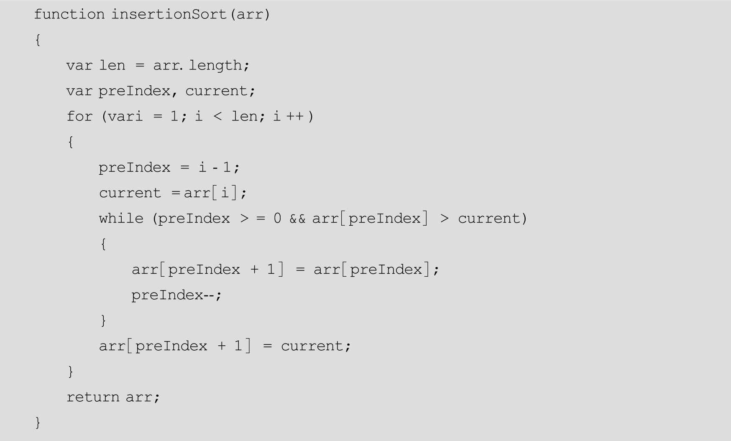Click the current = arr[i] statement
This screenshot has width=731, height=441.
click(x=173, y=193)
